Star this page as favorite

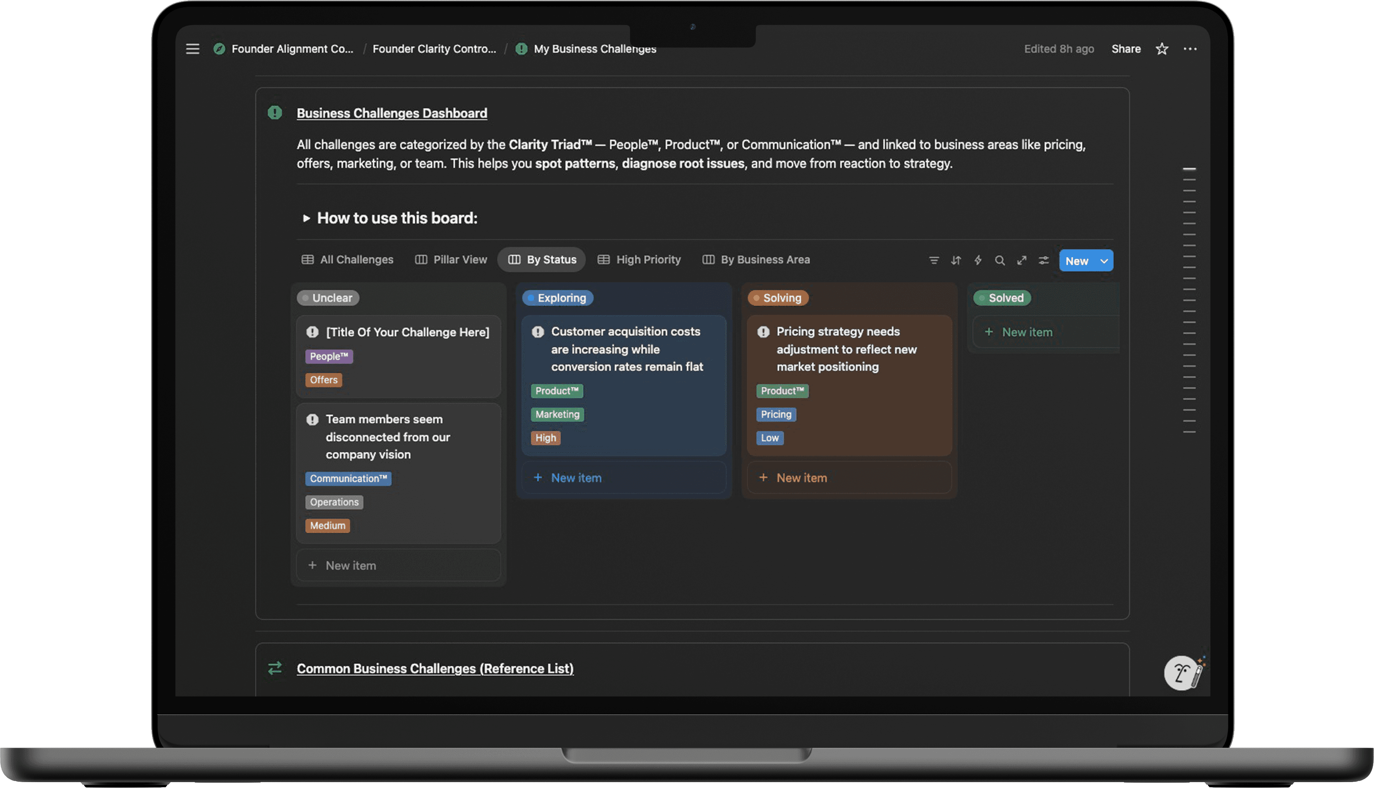pos(1162,49)
